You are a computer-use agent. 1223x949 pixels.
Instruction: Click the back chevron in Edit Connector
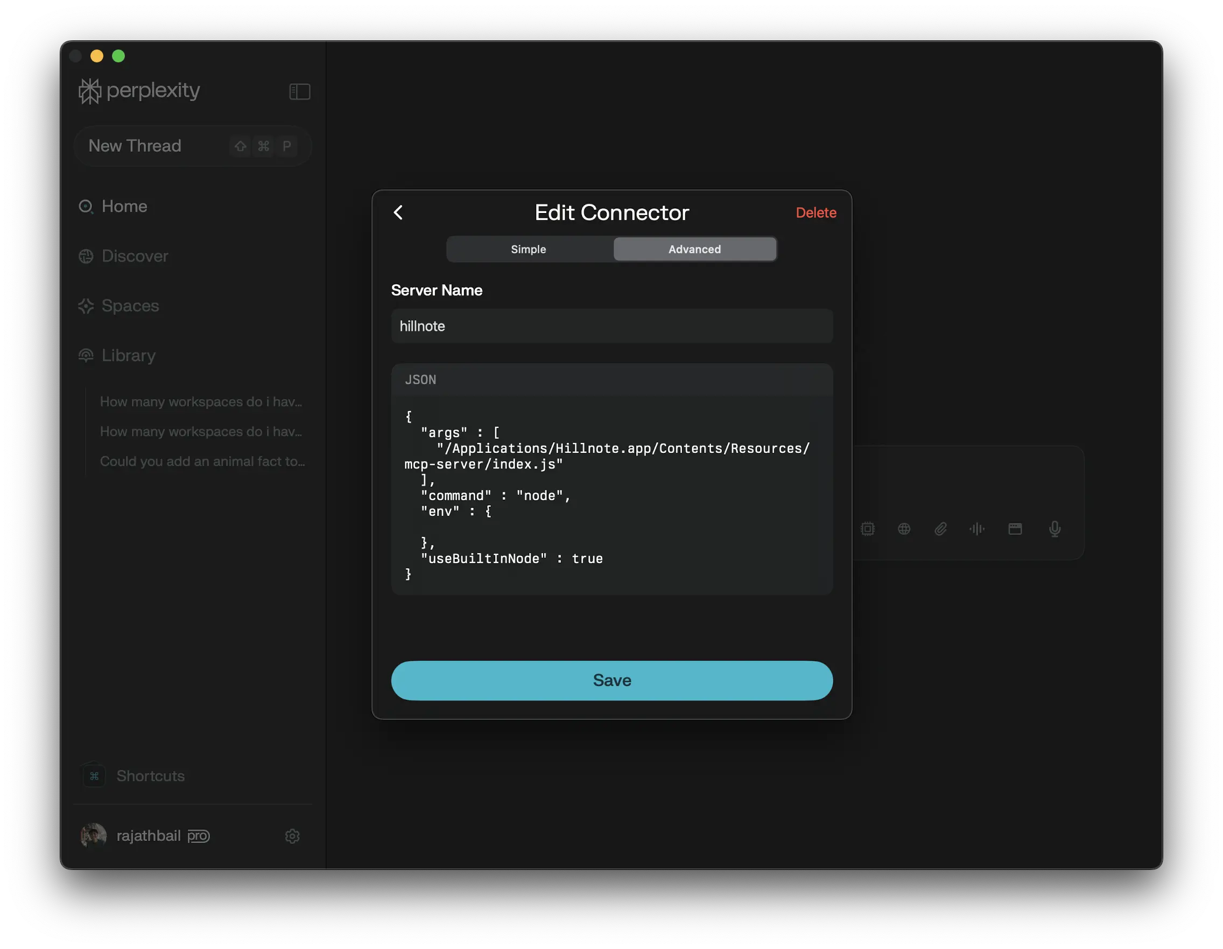(x=398, y=213)
